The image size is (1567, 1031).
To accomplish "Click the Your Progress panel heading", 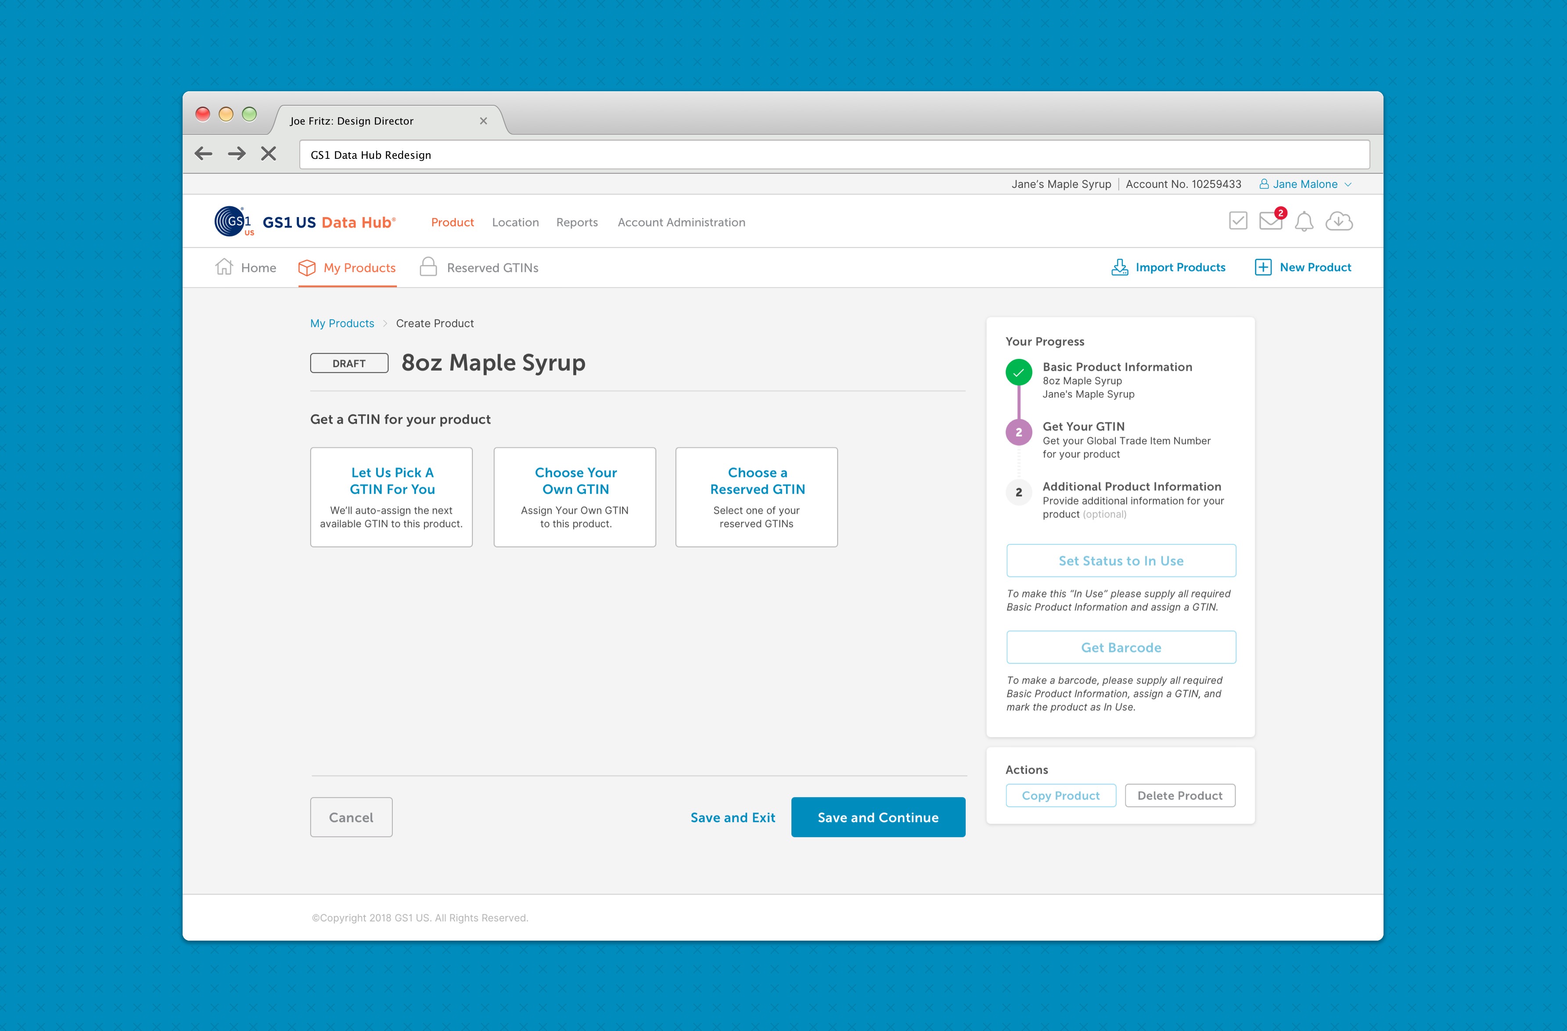I will (1045, 341).
